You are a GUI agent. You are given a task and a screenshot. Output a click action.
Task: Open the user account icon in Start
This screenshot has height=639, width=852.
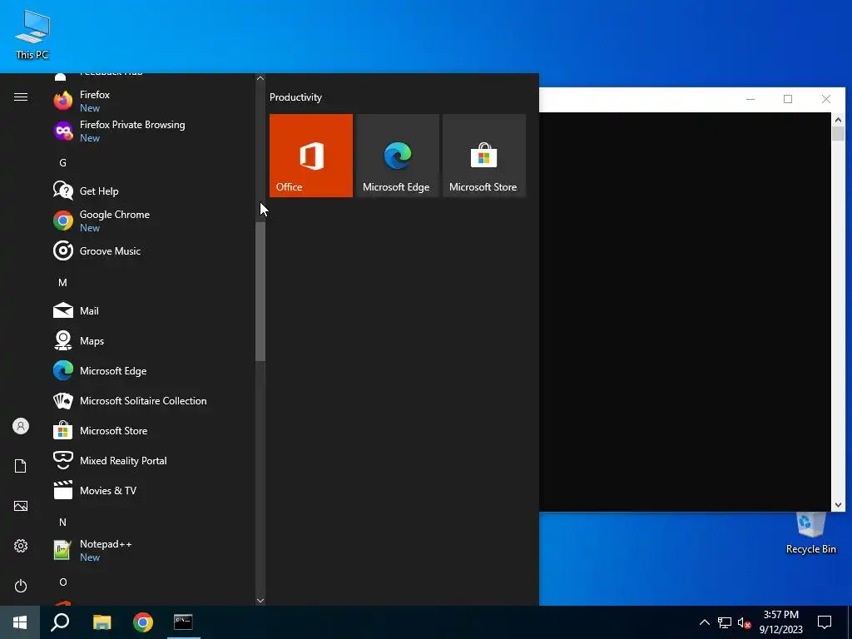point(21,426)
